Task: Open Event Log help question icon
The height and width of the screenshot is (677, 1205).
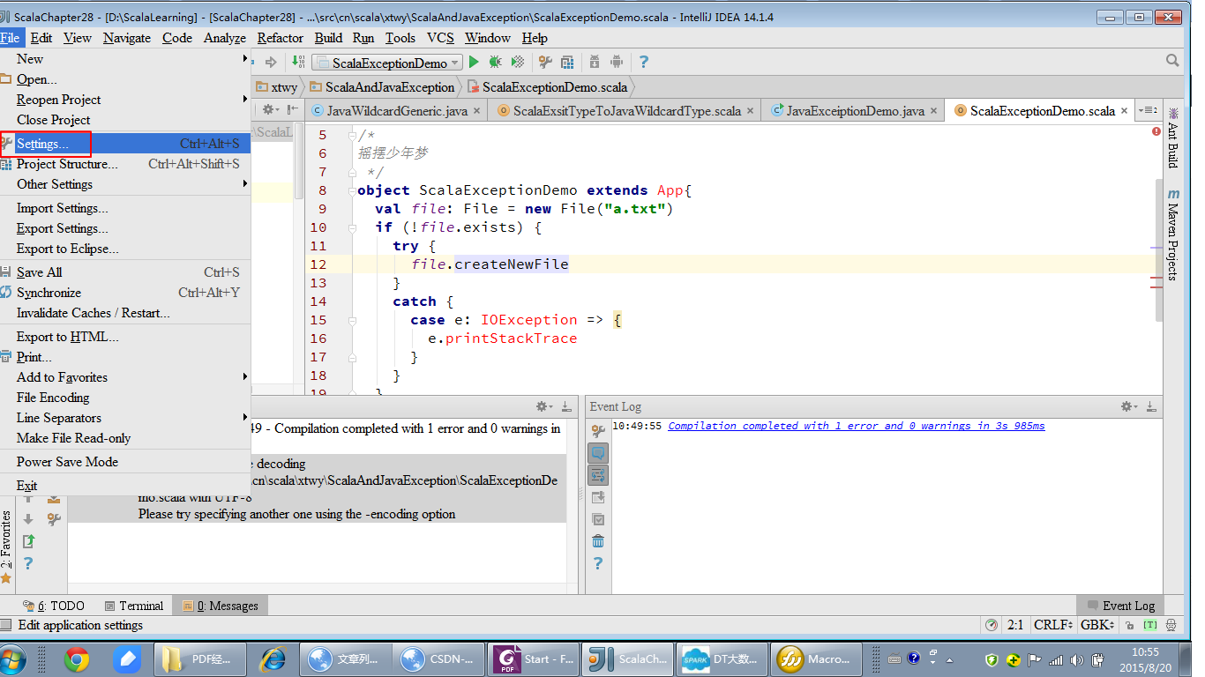Action: (598, 563)
